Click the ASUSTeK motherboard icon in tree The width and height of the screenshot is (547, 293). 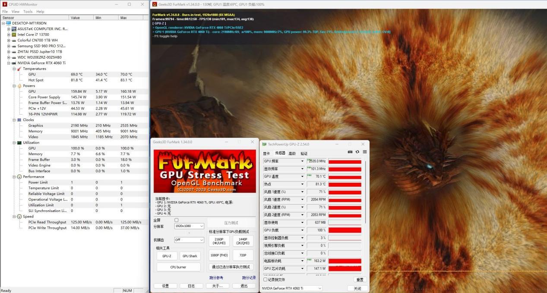coord(14,29)
